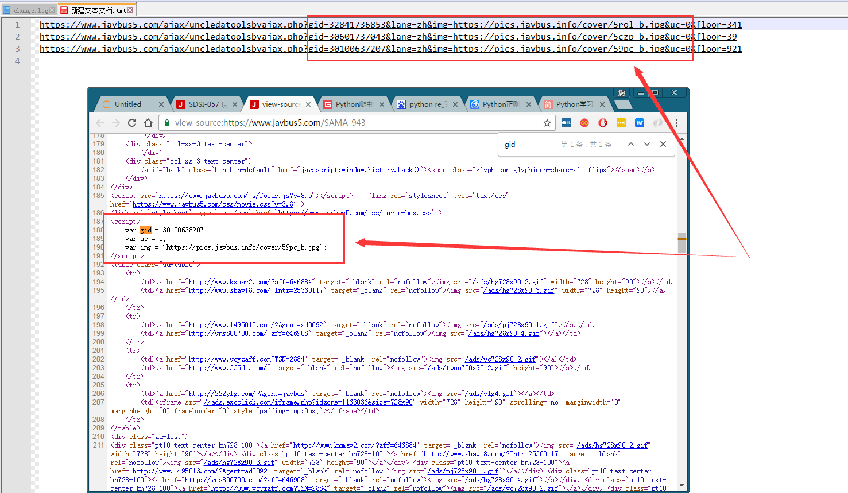This screenshot has height=493, width=848.
Task: Switch to the Python学习 tab
Action: tap(574, 104)
